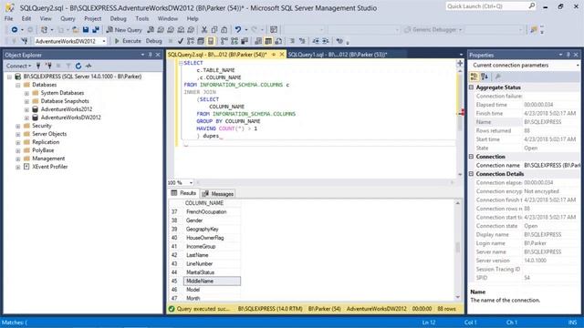This screenshot has height=328, width=584.
Task: Click the Parse checkmark icon
Action: click(x=181, y=41)
